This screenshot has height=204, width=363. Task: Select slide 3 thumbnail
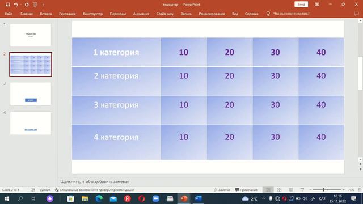[31, 94]
